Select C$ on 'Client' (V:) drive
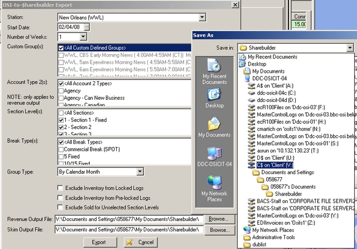 click(x=270, y=165)
